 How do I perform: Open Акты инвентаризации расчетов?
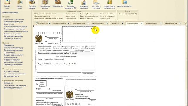[x=14, y=74]
